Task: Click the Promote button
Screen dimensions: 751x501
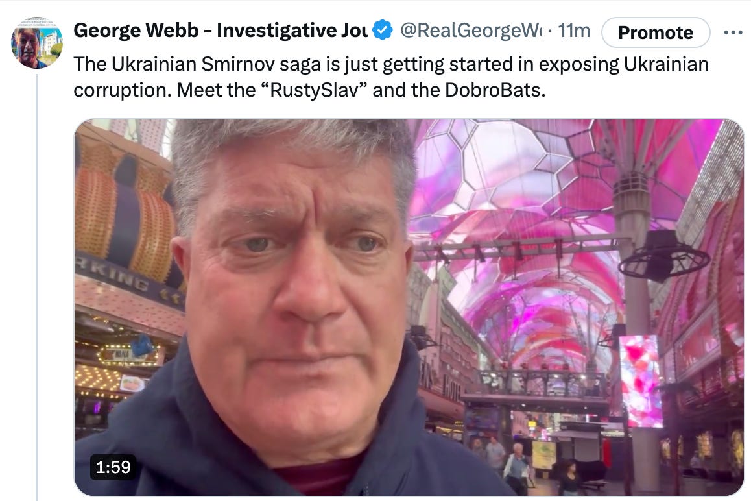Action: pyautogui.click(x=656, y=32)
